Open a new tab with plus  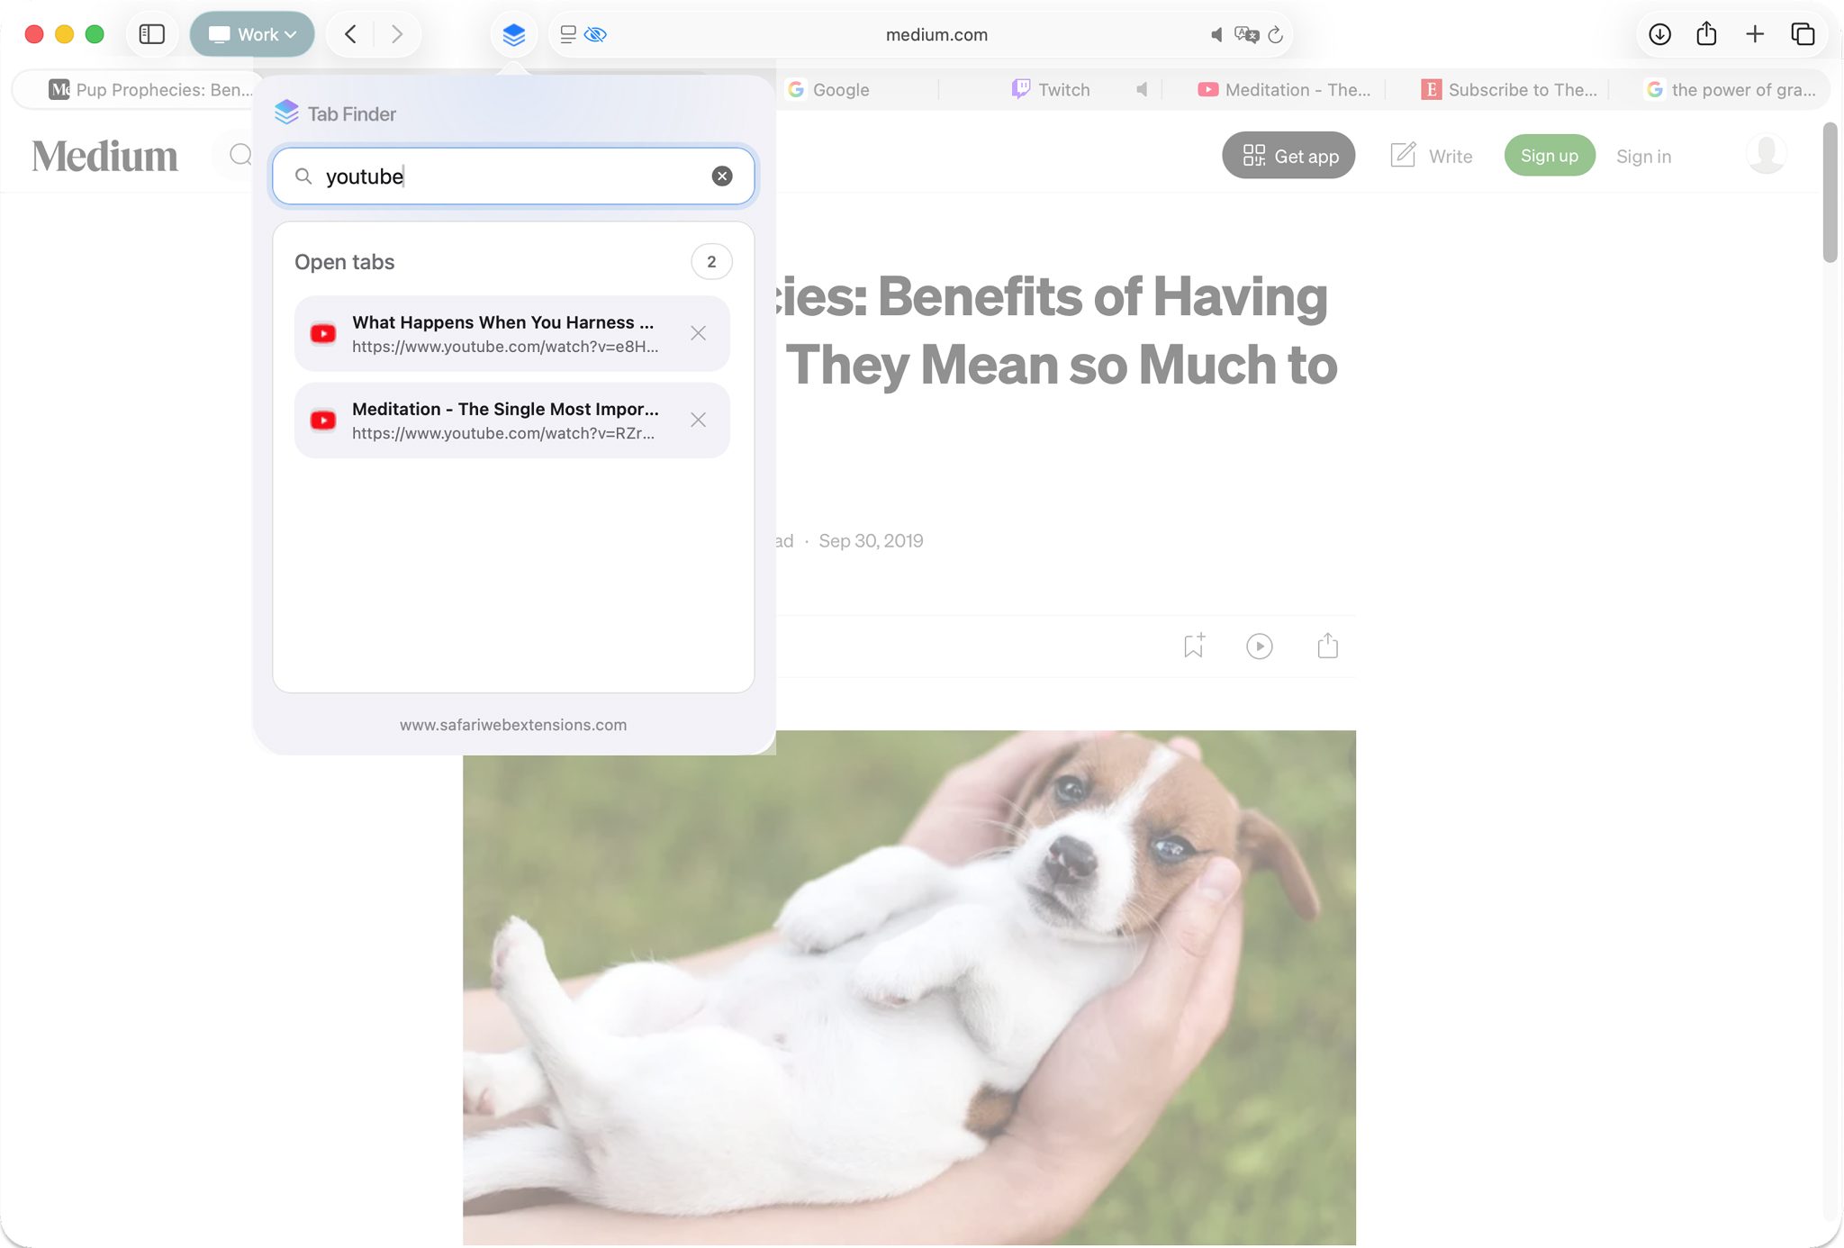pyautogui.click(x=1754, y=34)
